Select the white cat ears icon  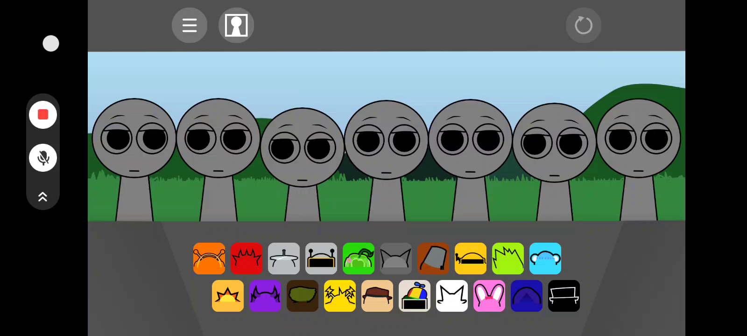(x=452, y=296)
